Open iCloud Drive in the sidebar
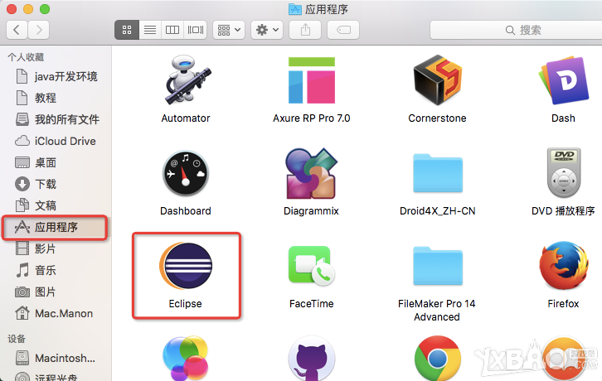This screenshot has width=602, height=381. (x=56, y=141)
